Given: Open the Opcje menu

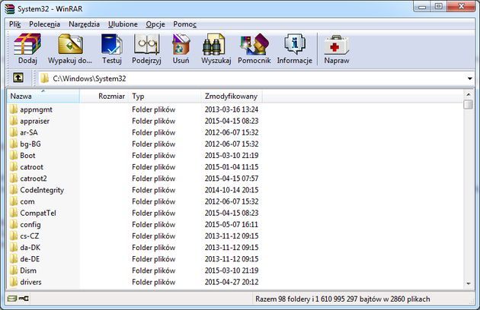Looking at the screenshot, I should tap(155, 24).
